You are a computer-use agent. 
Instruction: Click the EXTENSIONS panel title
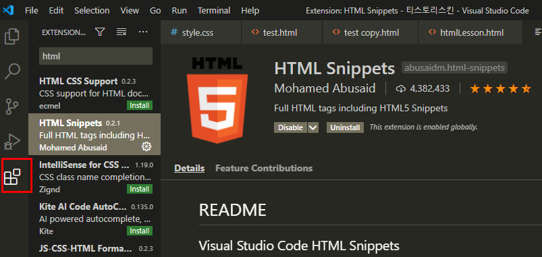click(x=63, y=32)
